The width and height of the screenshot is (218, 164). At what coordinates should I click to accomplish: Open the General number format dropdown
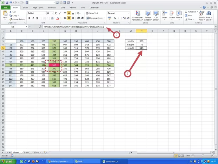click(129, 13)
